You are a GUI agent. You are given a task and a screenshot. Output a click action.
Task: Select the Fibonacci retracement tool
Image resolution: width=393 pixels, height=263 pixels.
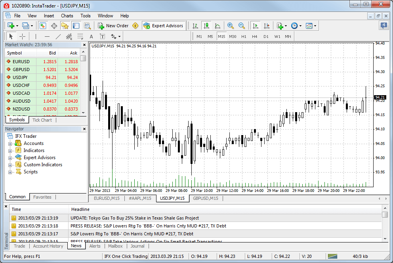tap(80, 36)
